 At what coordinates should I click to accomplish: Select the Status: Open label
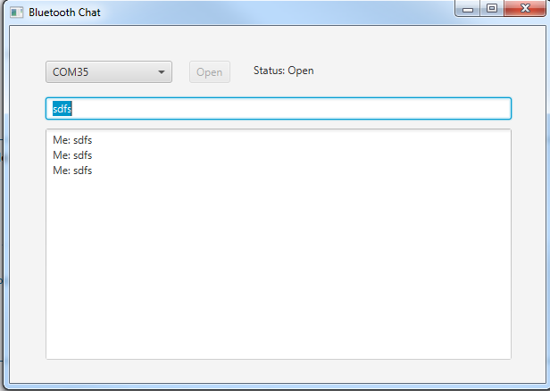pos(283,71)
